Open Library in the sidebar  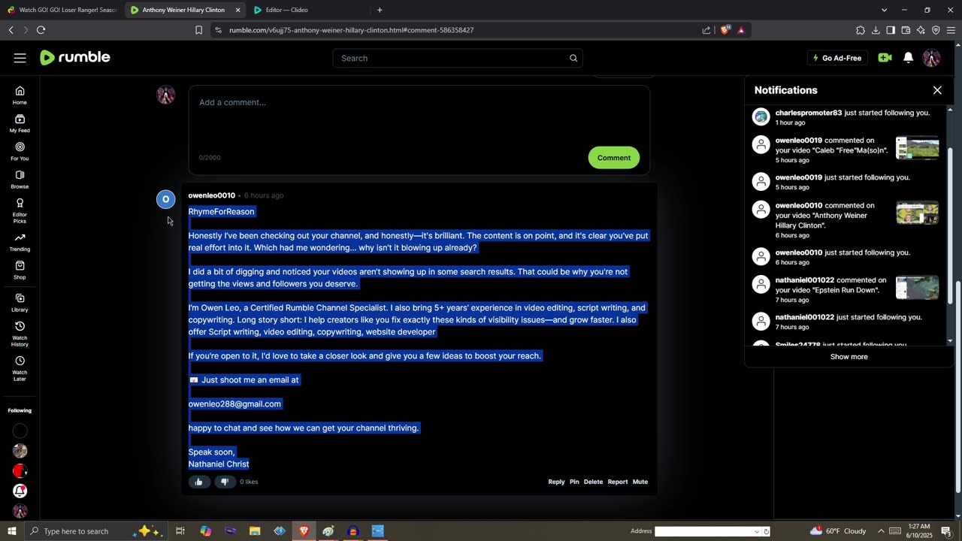[20, 303]
